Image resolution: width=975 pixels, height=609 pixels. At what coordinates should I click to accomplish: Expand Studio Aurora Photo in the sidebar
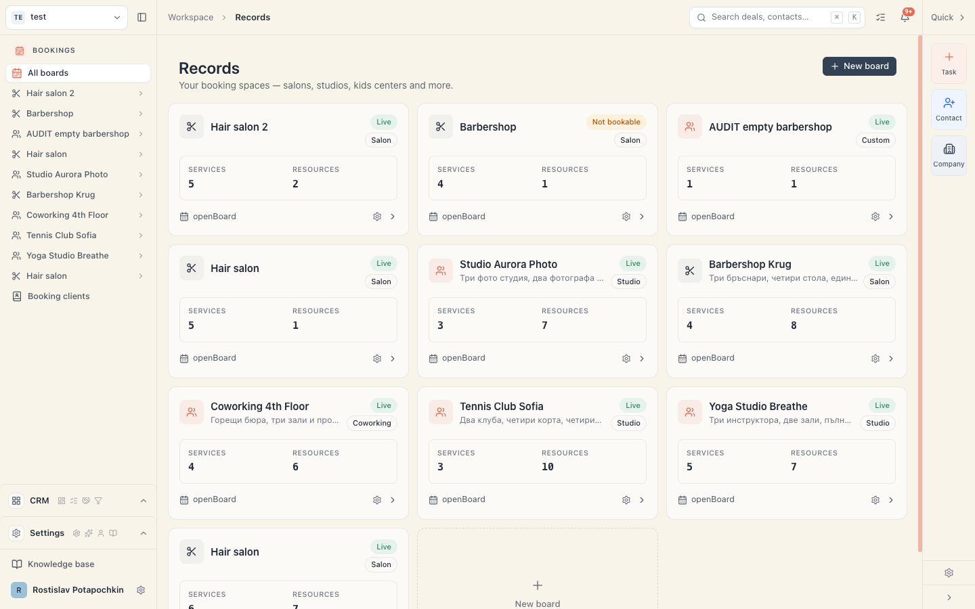pyautogui.click(x=141, y=175)
